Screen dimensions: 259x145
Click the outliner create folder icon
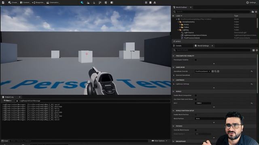click(x=253, y=12)
